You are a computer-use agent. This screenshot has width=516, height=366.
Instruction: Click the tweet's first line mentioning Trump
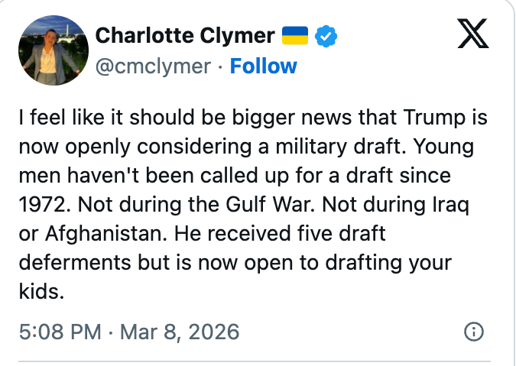point(252,120)
